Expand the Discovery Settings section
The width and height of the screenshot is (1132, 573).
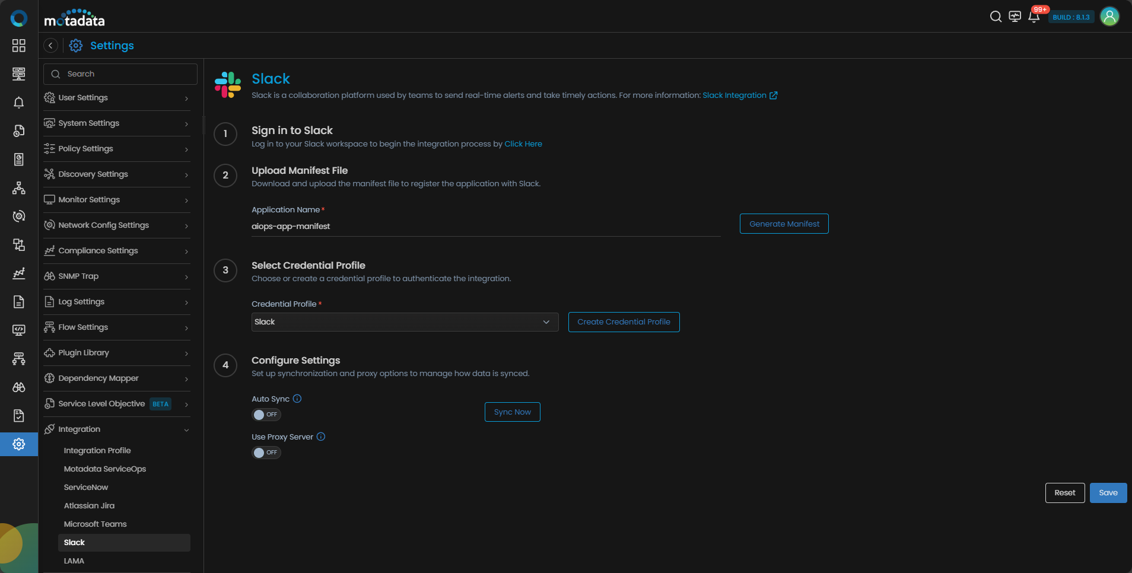coord(117,174)
